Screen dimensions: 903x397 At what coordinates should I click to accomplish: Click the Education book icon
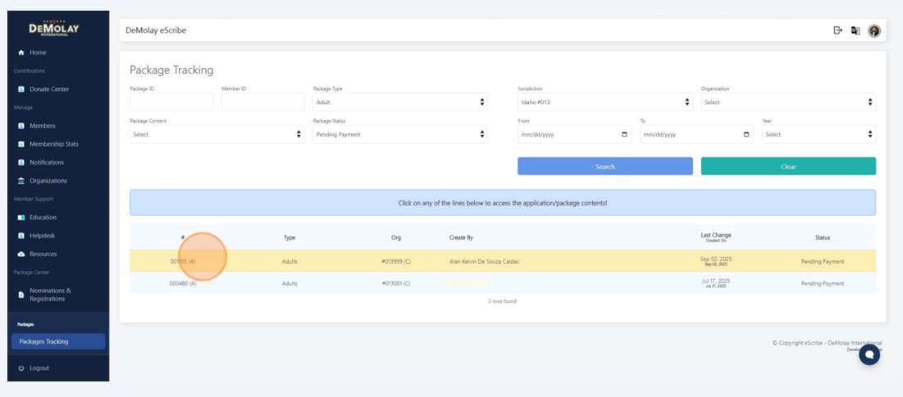[x=21, y=218]
